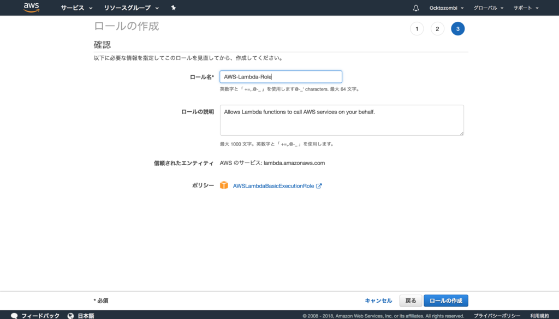This screenshot has height=319, width=559.
Task: Click the AWS logo home icon
Action: 31,8
